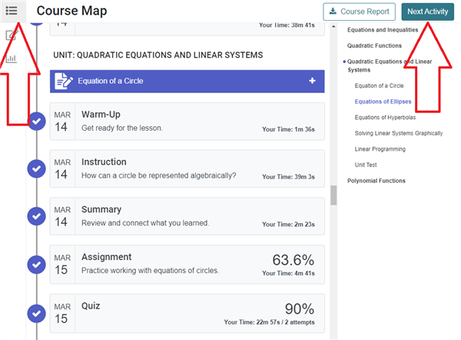The image size is (461, 340).
Task: Jump to Unit Test in outline
Action: tap(366, 165)
